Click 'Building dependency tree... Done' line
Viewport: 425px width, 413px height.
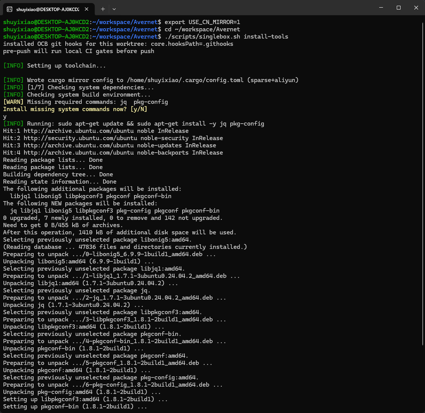(x=58, y=174)
